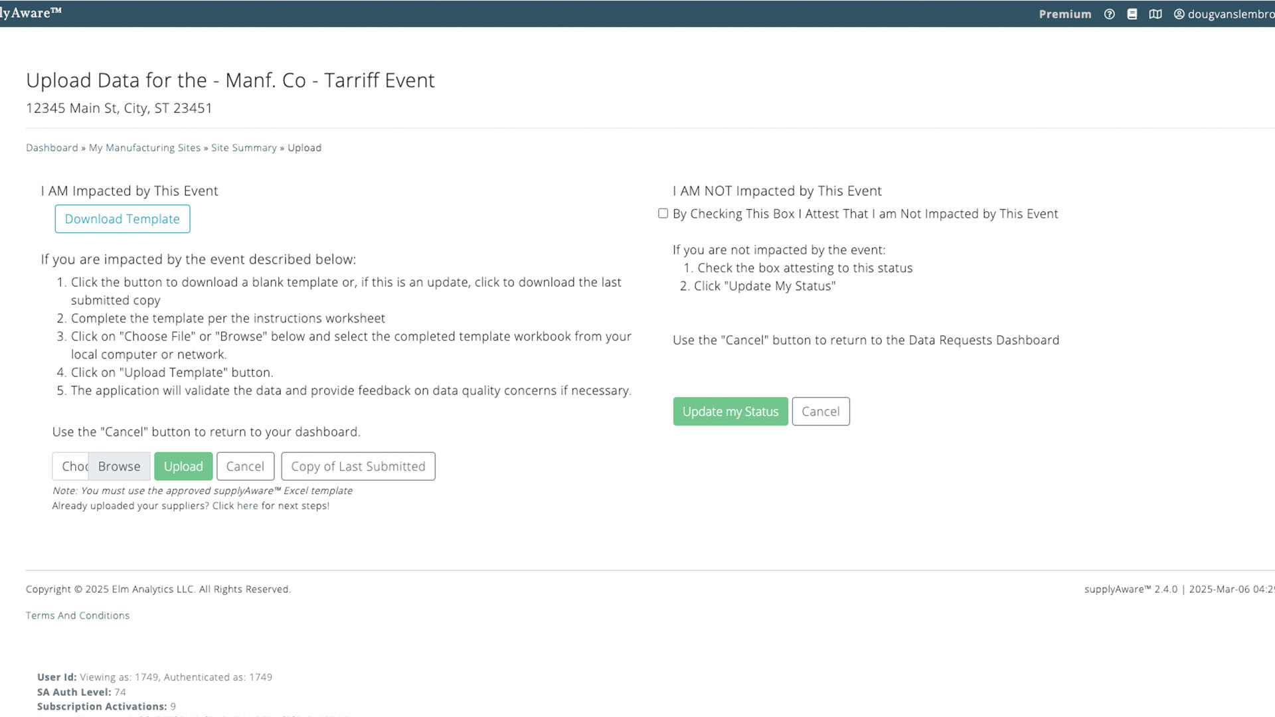Open the dougvanslembro account menu
Viewport: 1275px width, 717px height.
1231,14
